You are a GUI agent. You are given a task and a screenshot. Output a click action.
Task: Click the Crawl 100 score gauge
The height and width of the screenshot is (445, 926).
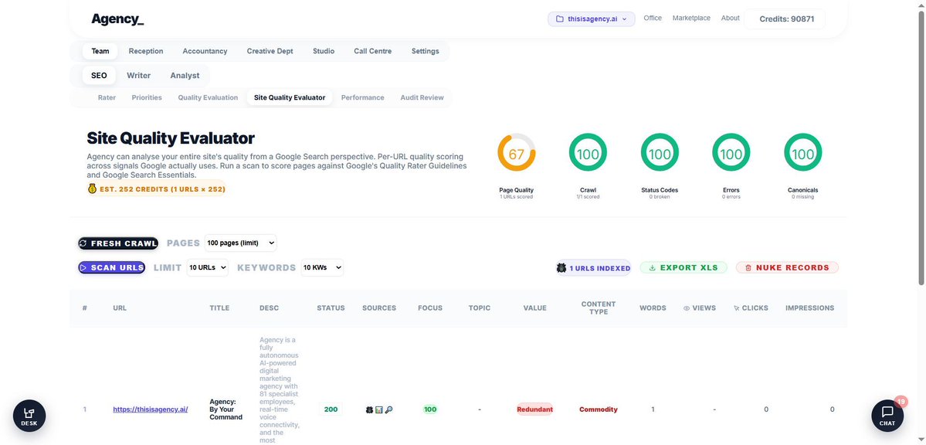(588, 153)
